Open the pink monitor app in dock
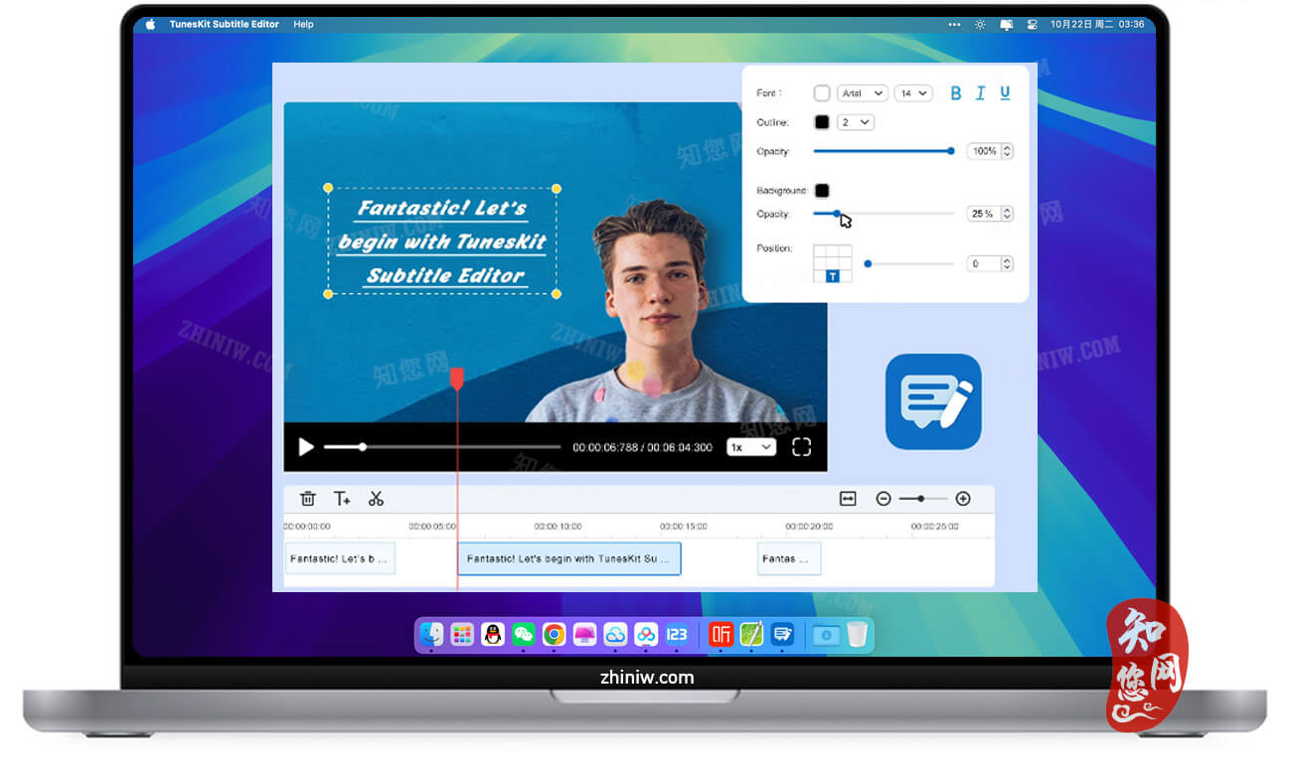Viewport: 1290px width, 774px height. (x=585, y=635)
